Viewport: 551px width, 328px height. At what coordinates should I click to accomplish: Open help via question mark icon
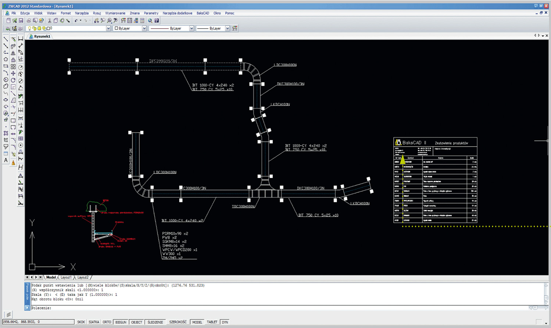tap(157, 21)
